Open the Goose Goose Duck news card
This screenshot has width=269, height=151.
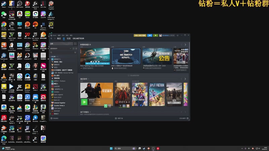(x=126, y=56)
